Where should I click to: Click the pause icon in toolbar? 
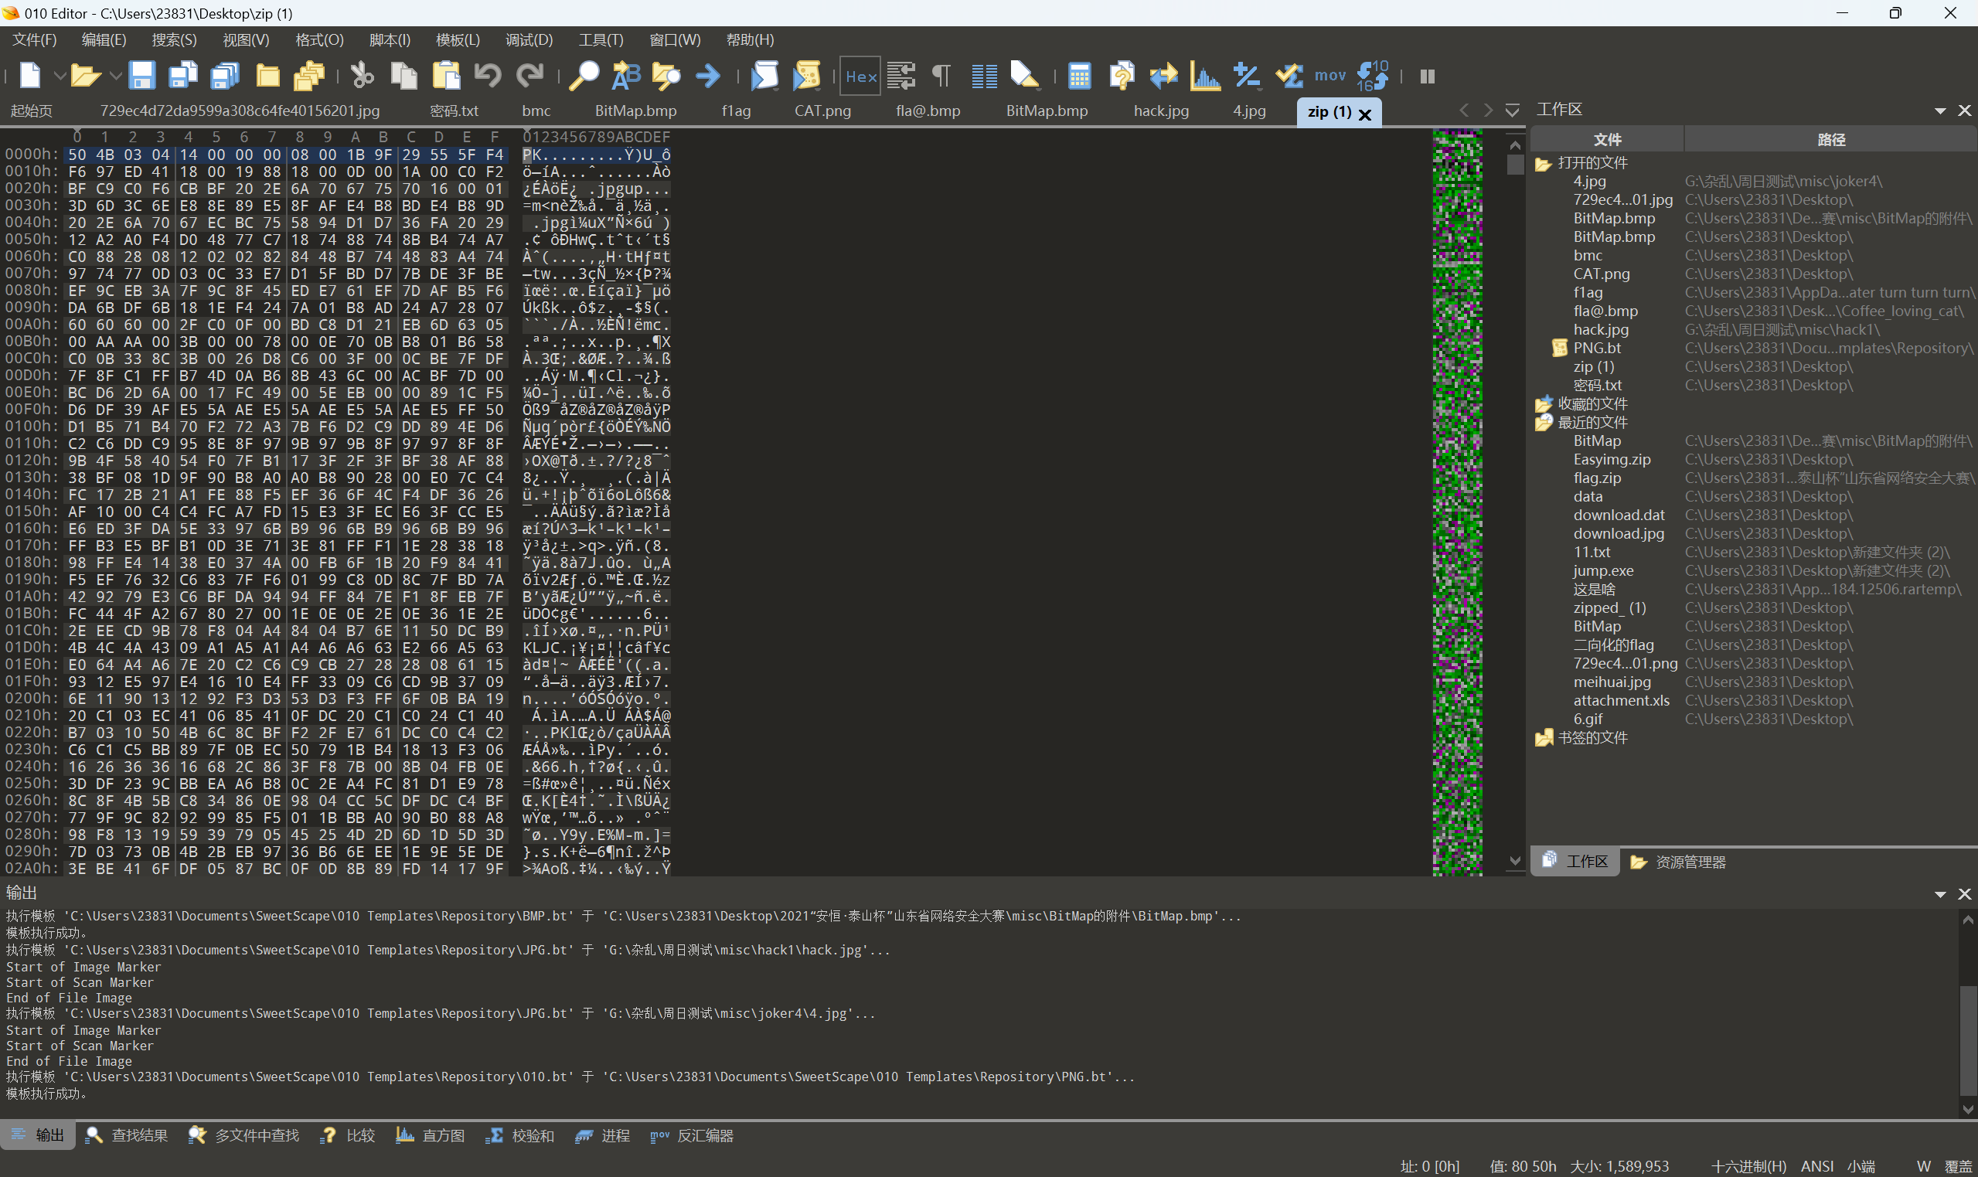point(1428,77)
